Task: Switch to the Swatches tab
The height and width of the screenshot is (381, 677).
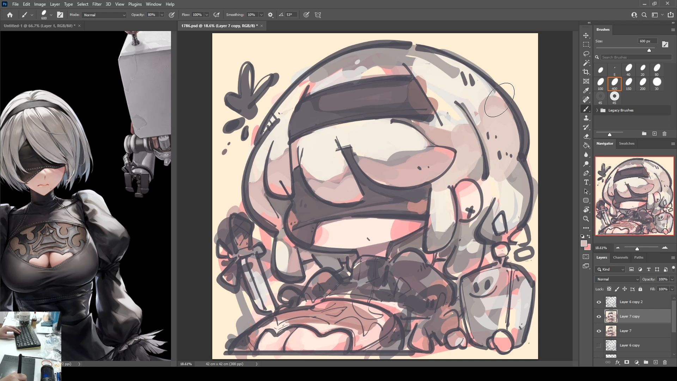Action: click(x=627, y=144)
